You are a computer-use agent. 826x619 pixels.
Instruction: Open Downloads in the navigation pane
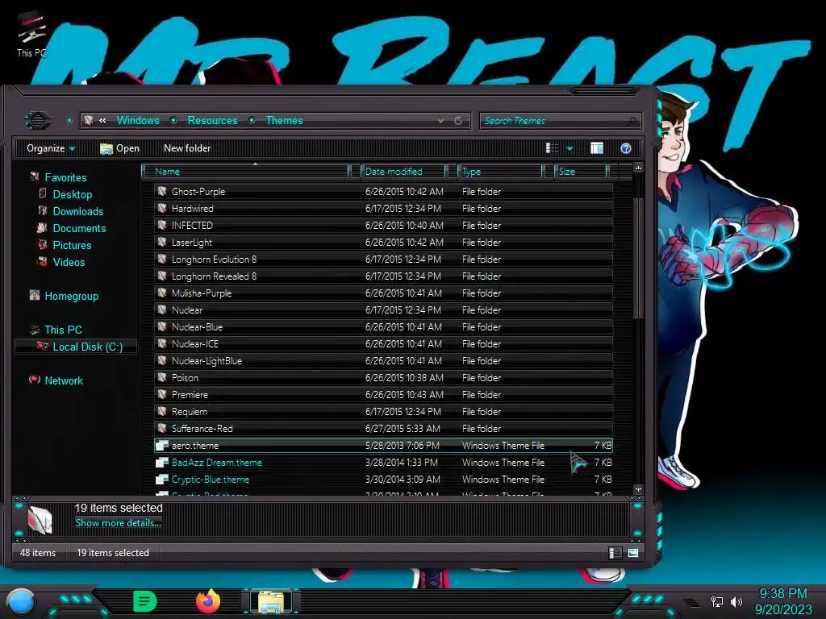point(78,212)
